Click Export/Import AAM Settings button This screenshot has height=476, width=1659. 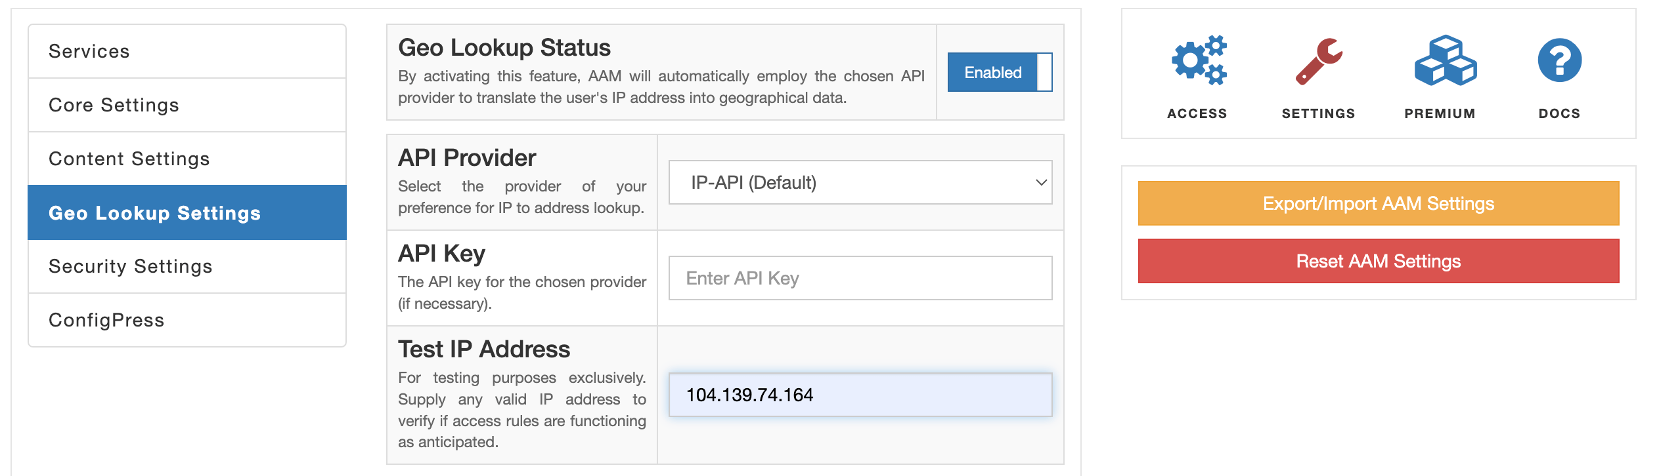[x=1379, y=203]
